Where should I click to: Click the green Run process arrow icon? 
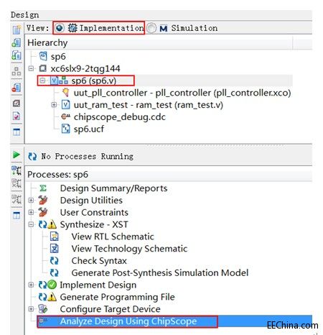click(17, 155)
